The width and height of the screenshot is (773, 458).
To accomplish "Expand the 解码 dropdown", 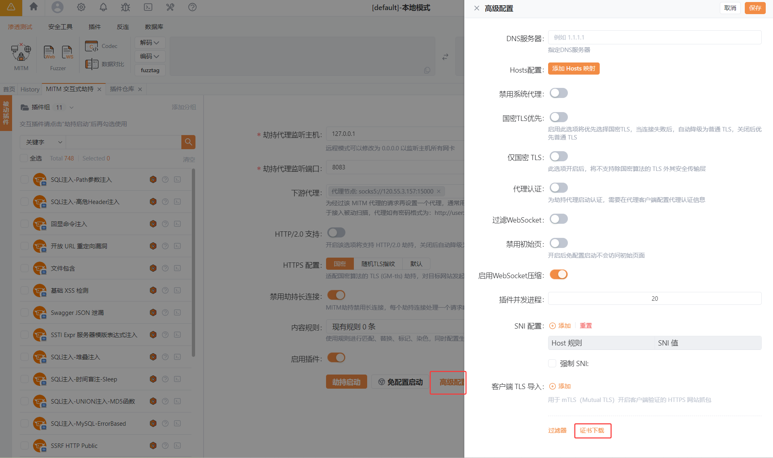I will [150, 43].
